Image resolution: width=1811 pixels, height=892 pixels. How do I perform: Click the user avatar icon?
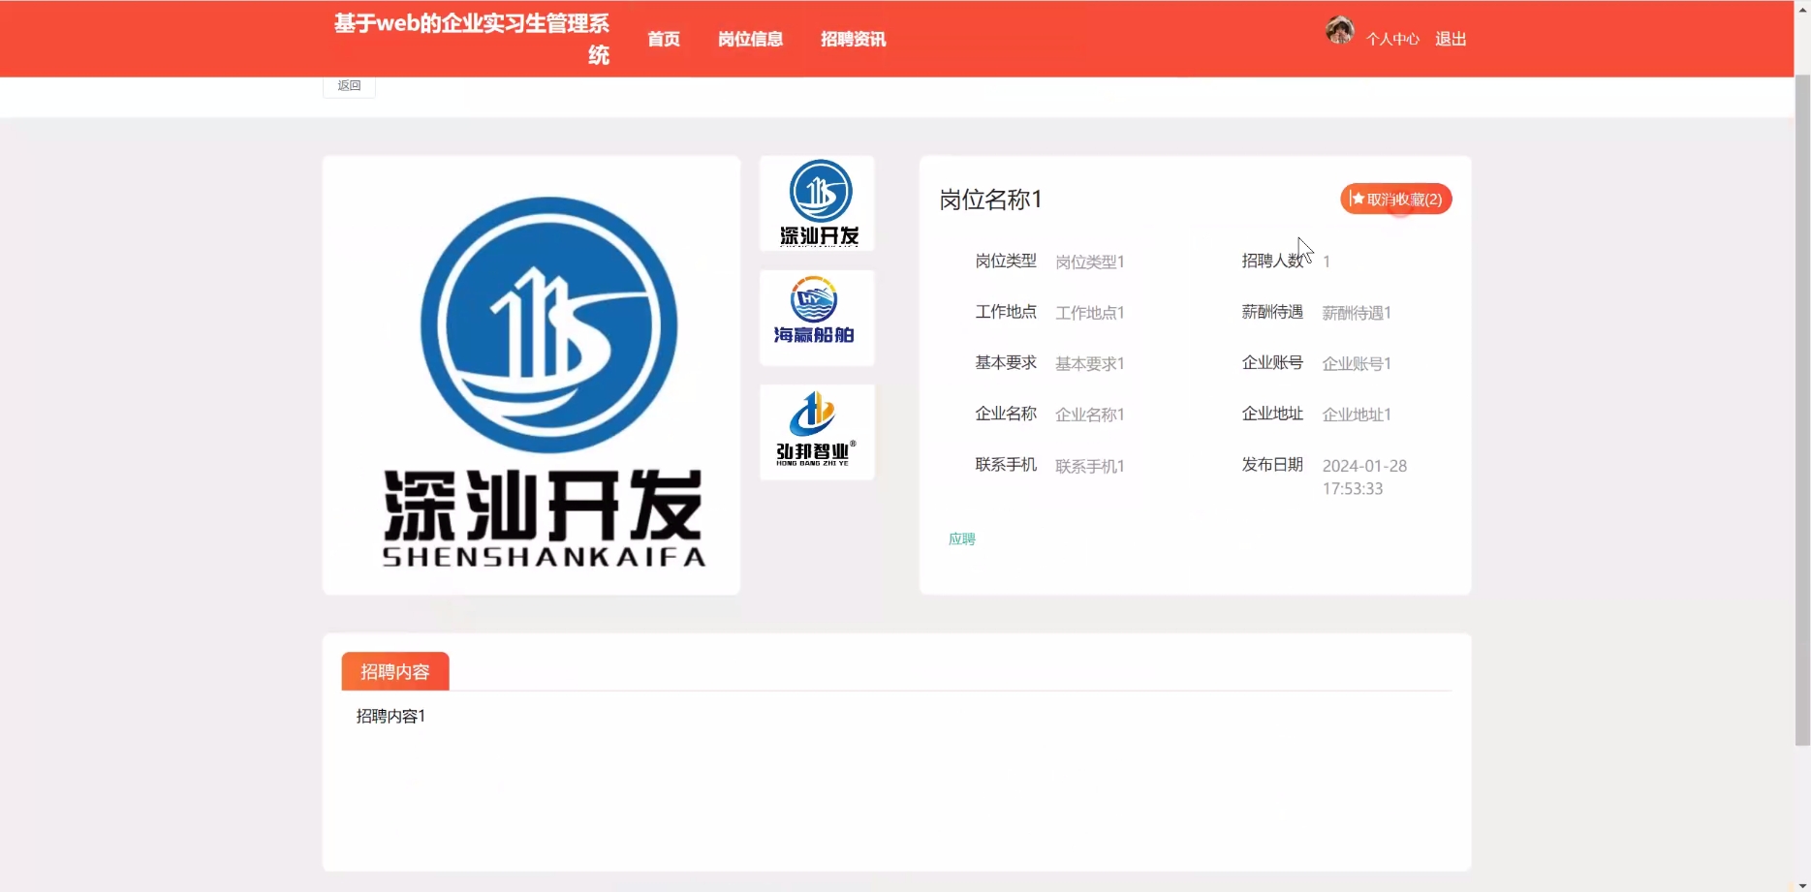point(1340,31)
